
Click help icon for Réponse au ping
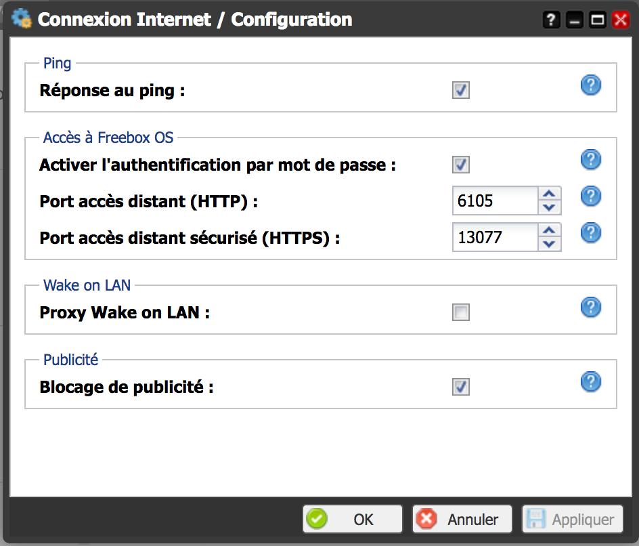pyautogui.click(x=591, y=85)
